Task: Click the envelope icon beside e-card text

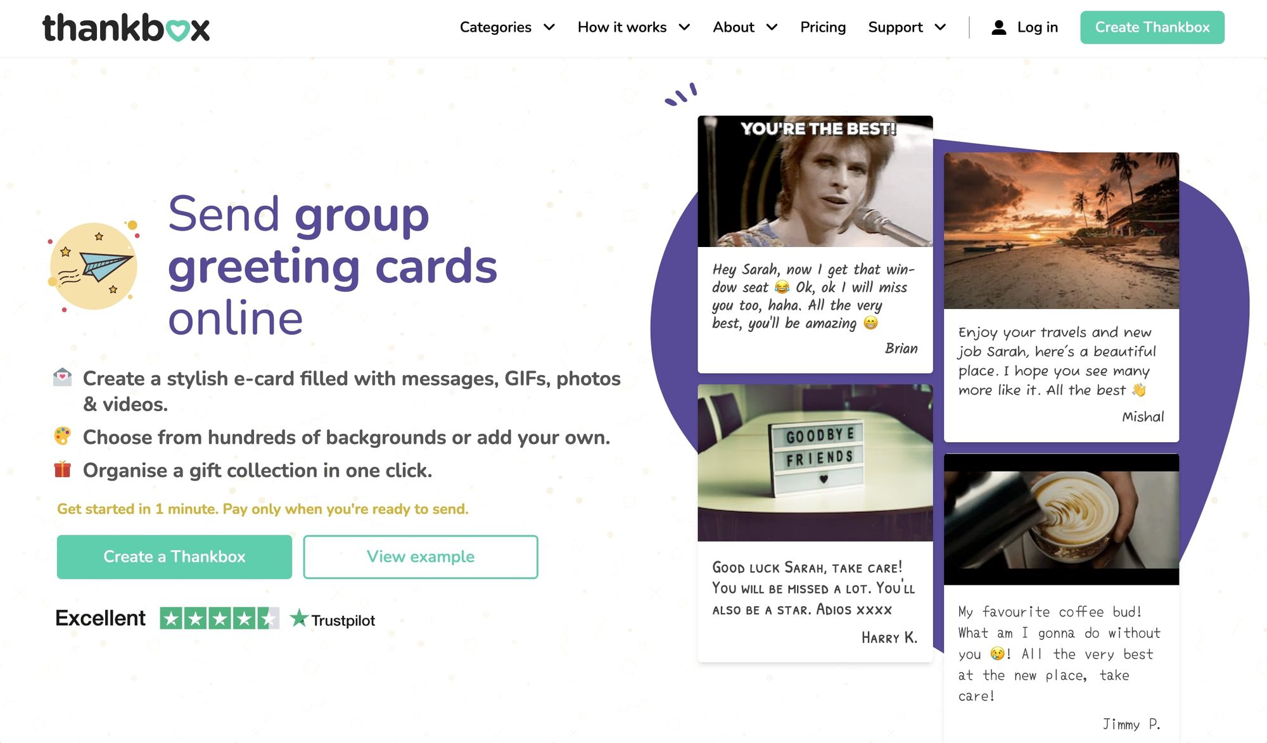Action: [62, 378]
